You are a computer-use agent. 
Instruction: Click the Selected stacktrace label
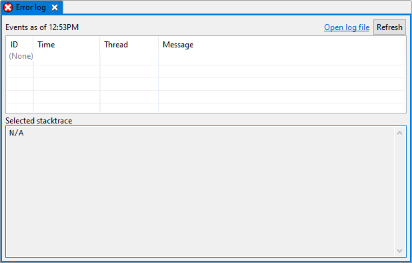coord(39,121)
